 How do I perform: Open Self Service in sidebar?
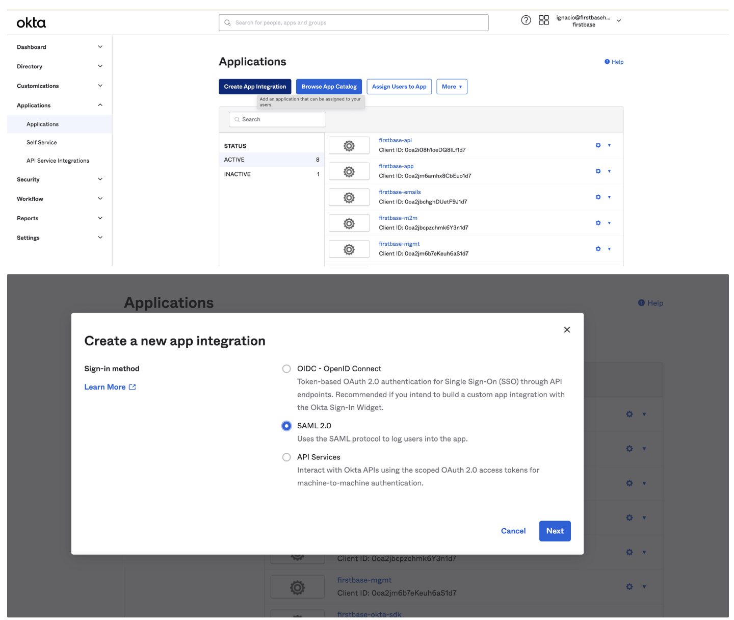pos(42,143)
